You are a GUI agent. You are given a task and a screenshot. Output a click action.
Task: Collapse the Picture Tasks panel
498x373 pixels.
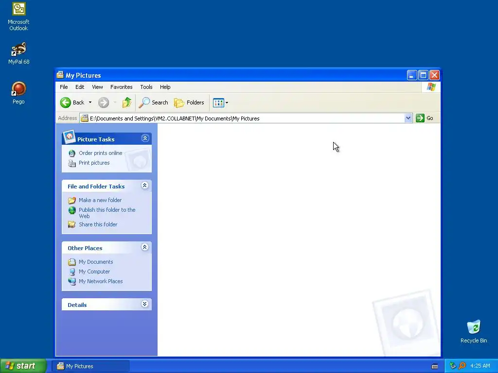click(145, 138)
